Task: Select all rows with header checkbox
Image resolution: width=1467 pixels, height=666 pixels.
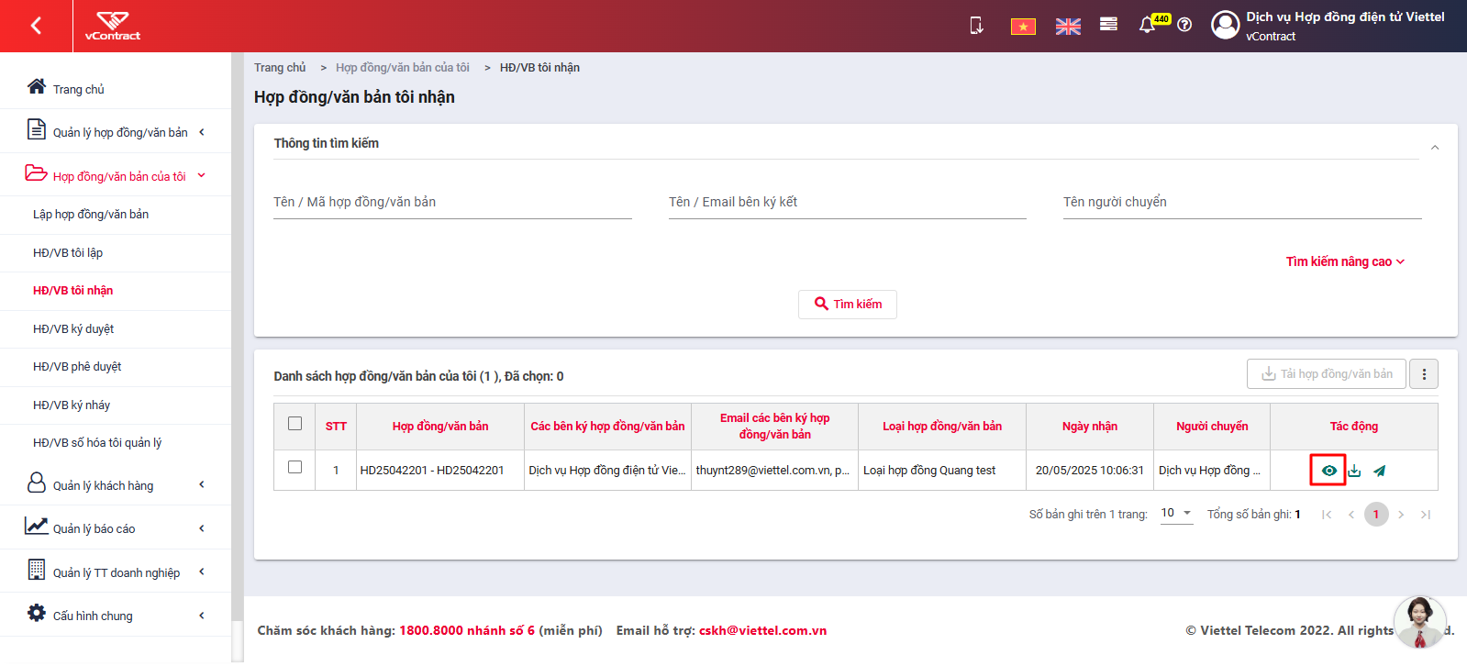Action: coord(295,424)
